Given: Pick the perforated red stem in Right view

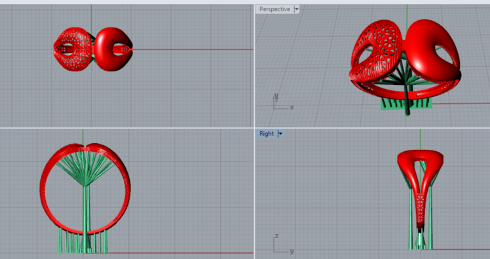Looking at the screenshot, I should click(x=420, y=210).
